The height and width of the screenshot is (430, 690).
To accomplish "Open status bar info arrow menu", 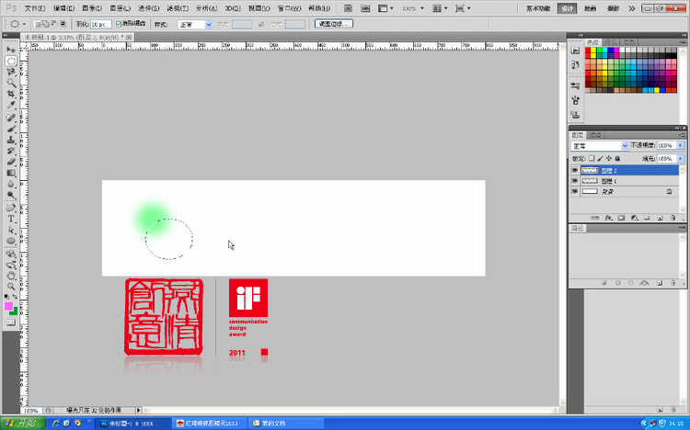I will pyautogui.click(x=138, y=410).
